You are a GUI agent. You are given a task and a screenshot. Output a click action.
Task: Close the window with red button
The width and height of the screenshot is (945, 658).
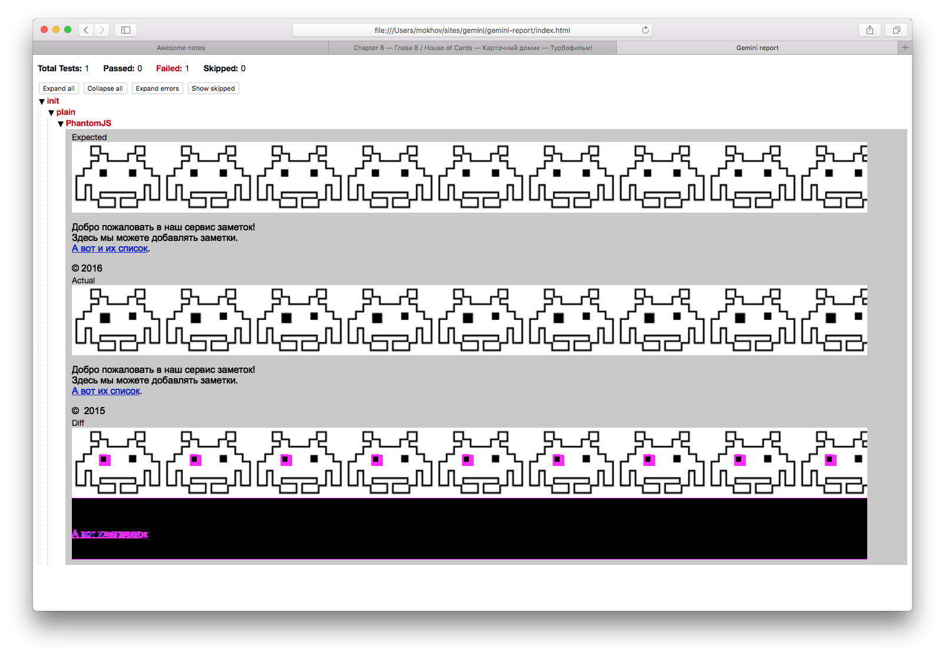(44, 29)
